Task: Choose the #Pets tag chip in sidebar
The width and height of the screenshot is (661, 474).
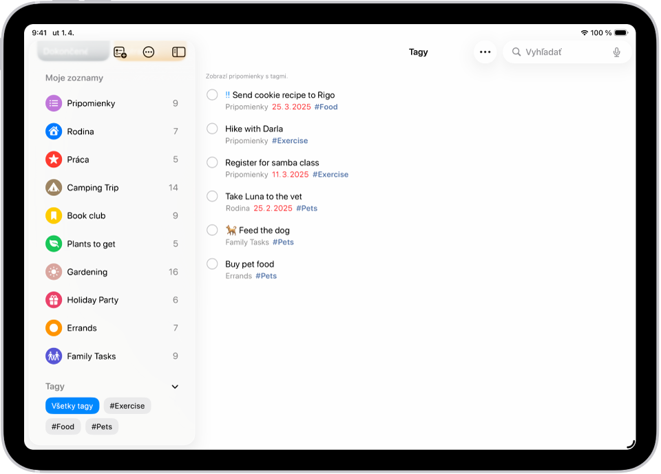Action: (102, 427)
